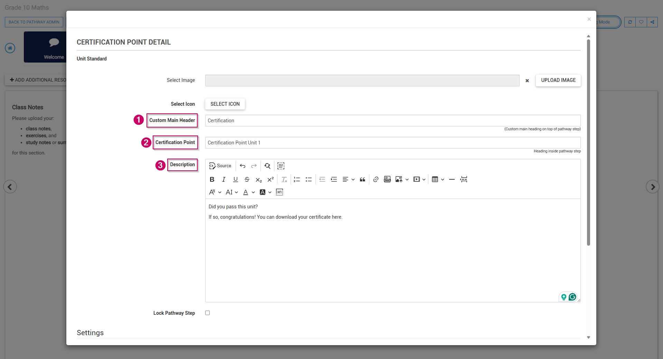Image resolution: width=663 pixels, height=359 pixels.
Task: Insert a horizontal line
Action: (452, 179)
